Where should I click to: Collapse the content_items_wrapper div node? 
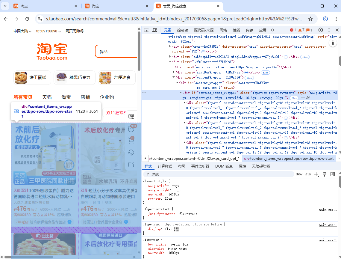click(181, 93)
